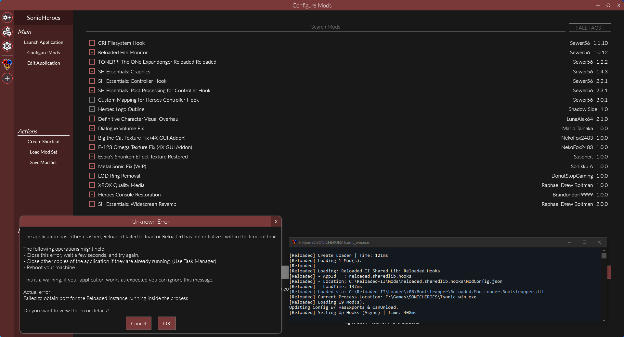The width and height of the screenshot is (624, 337).
Task: Click the Main section header
Action: 25,31
